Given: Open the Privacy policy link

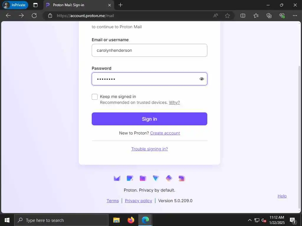Looking at the screenshot, I should (139, 201).
